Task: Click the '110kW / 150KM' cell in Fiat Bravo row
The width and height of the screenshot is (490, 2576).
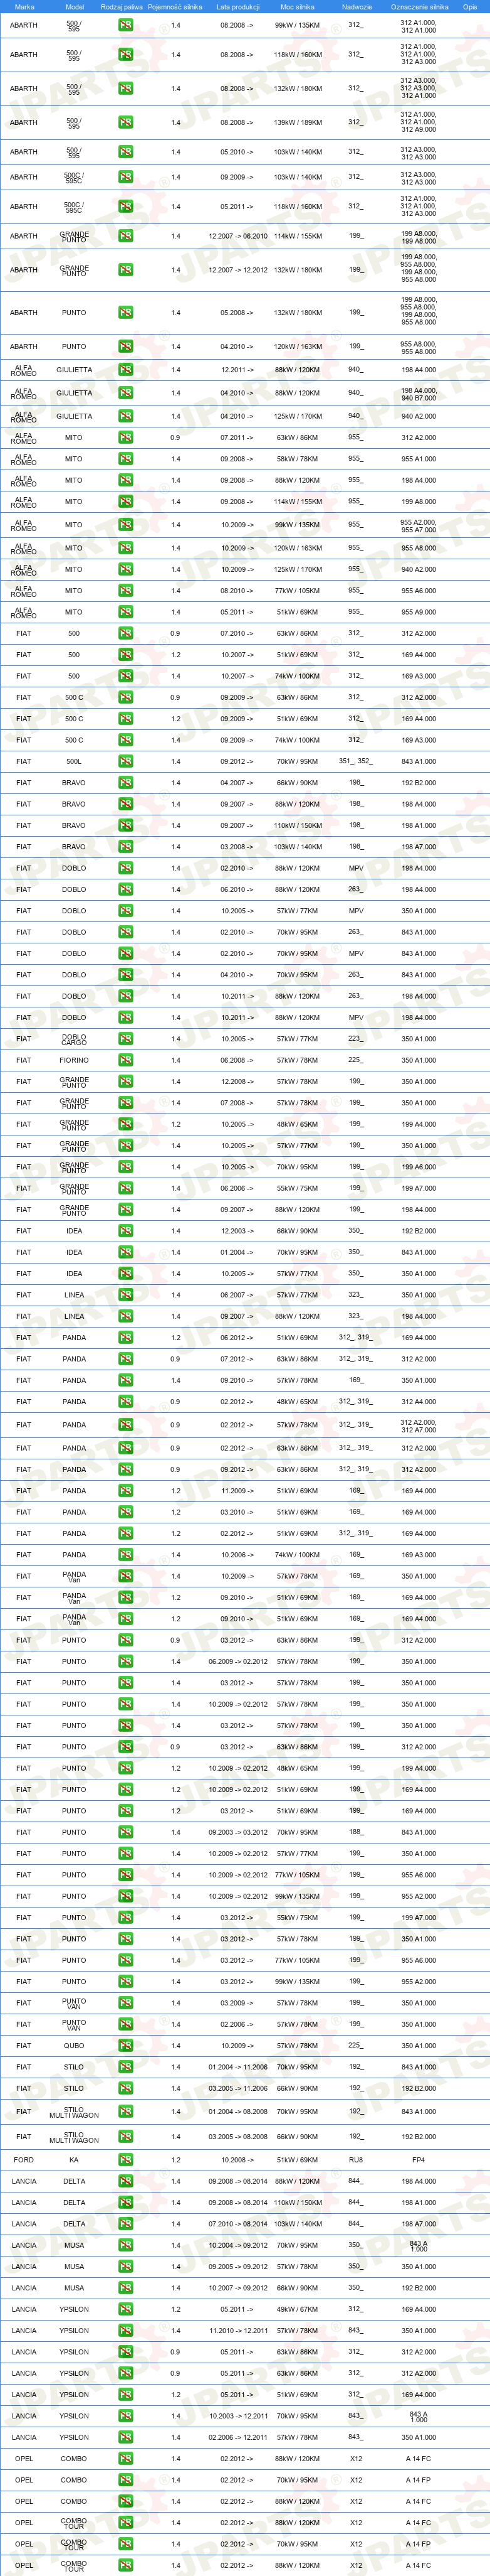Action: pos(298,825)
